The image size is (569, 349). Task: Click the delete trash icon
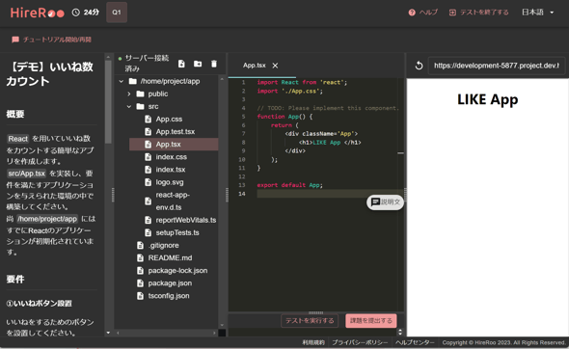coord(214,64)
